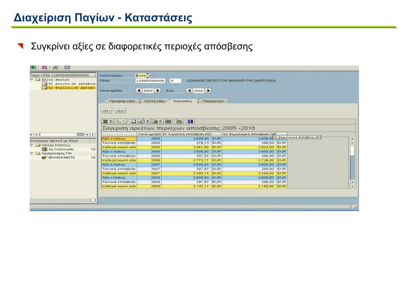411x285 pixels.
Task: Go to next year for Οικον.χρήση 2005
Action: [157, 91]
